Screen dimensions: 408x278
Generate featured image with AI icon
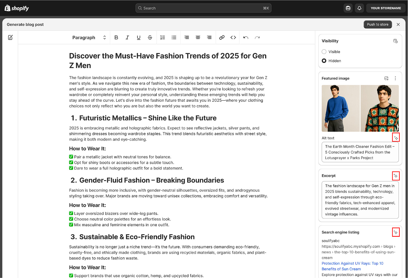386,78
